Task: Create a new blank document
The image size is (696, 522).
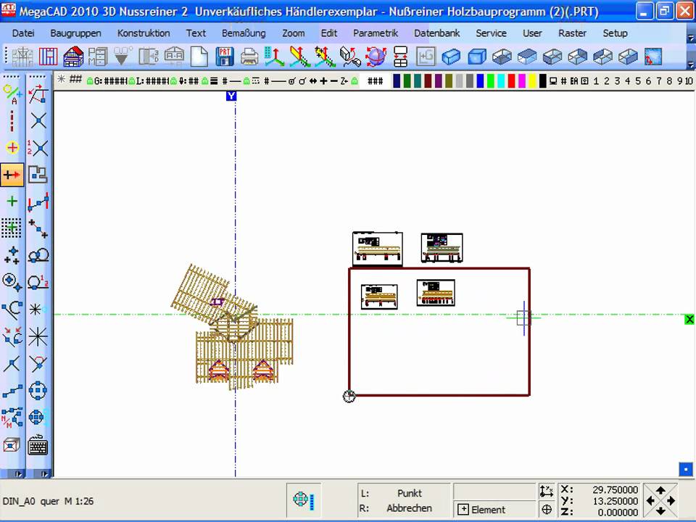Action: click(x=199, y=57)
